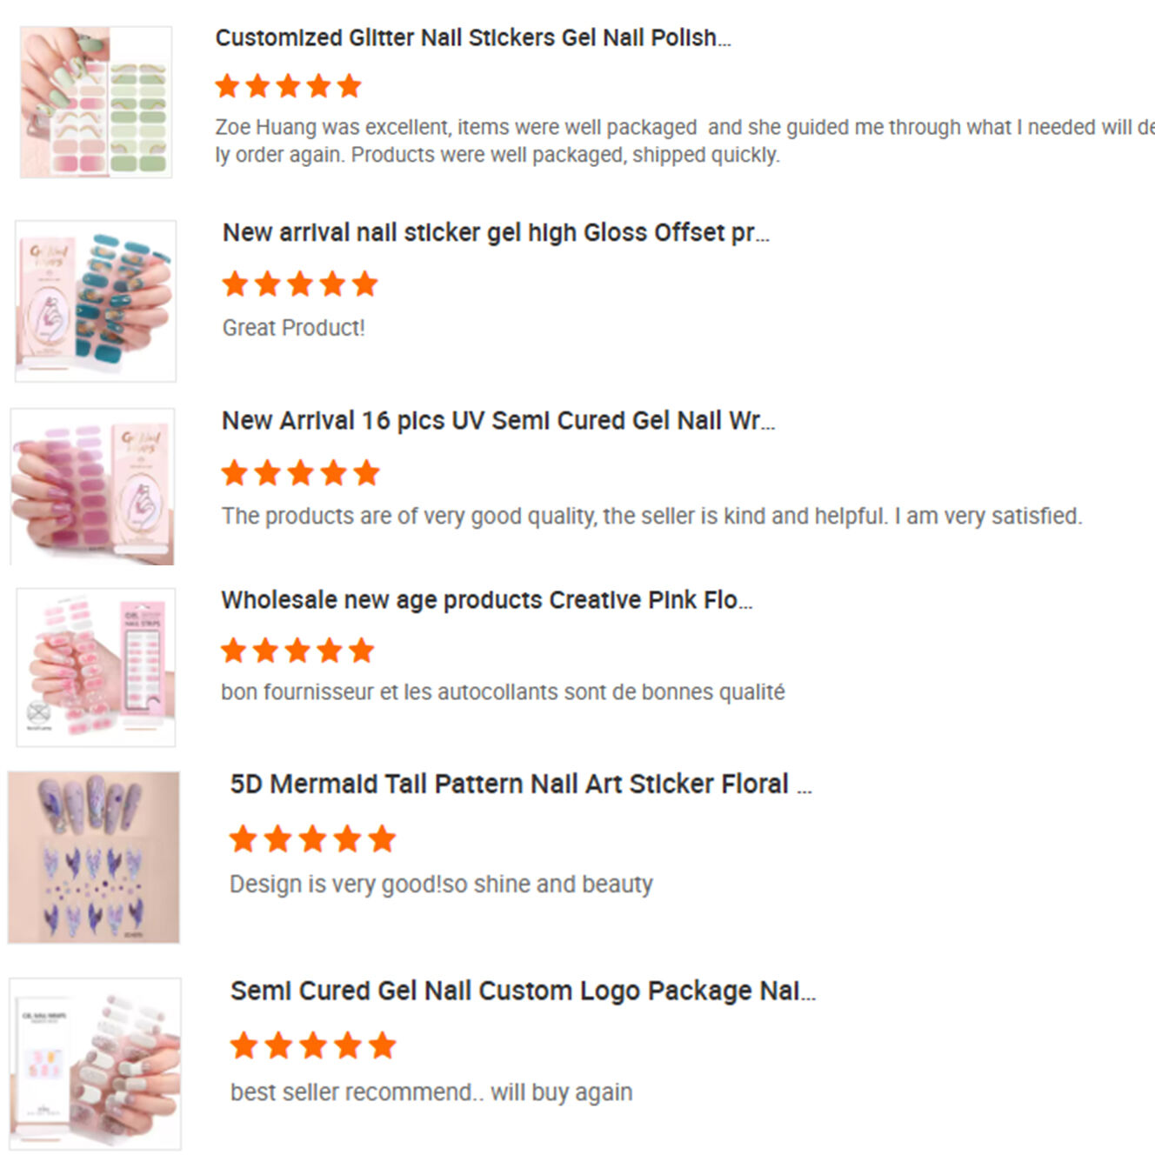
Task: Click the five-star rating above "Great Product!" review
Action: click(300, 284)
